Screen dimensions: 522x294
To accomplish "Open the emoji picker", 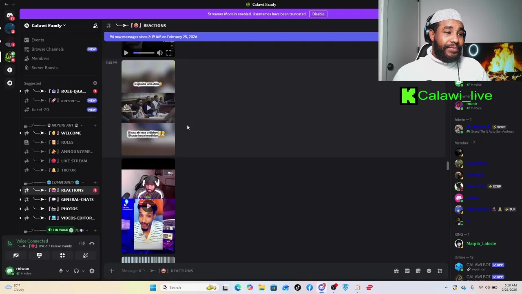I will click(429, 271).
